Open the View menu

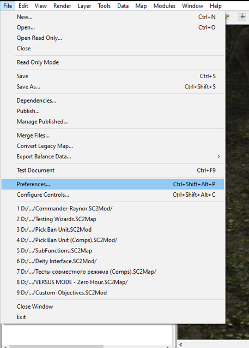(x=41, y=6)
